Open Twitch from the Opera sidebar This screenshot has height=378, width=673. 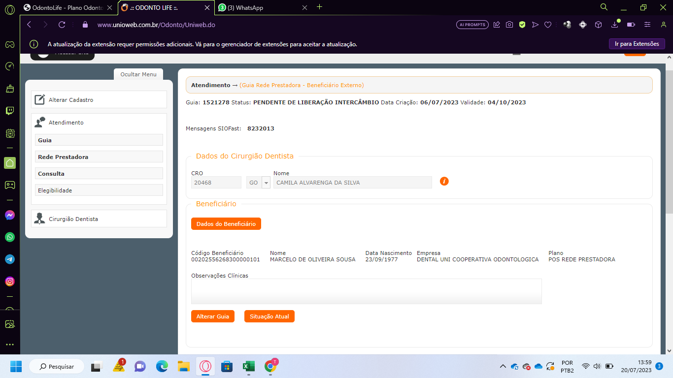(10, 111)
